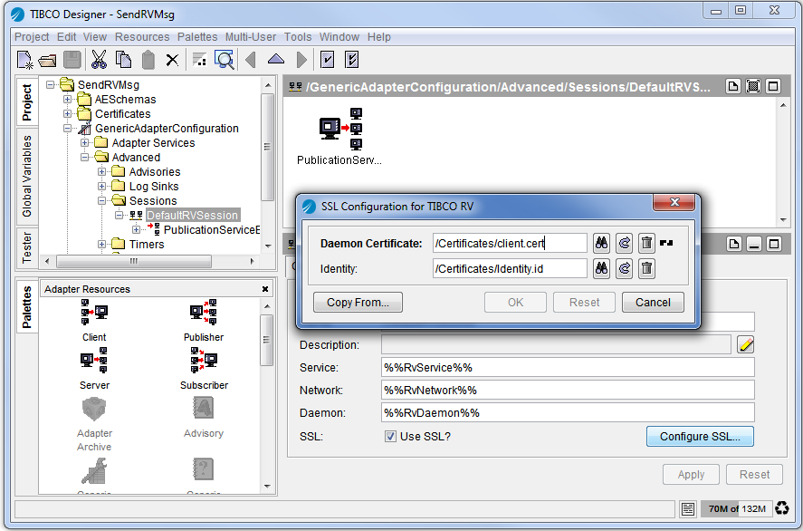Click the status bar log list icon

[688, 508]
